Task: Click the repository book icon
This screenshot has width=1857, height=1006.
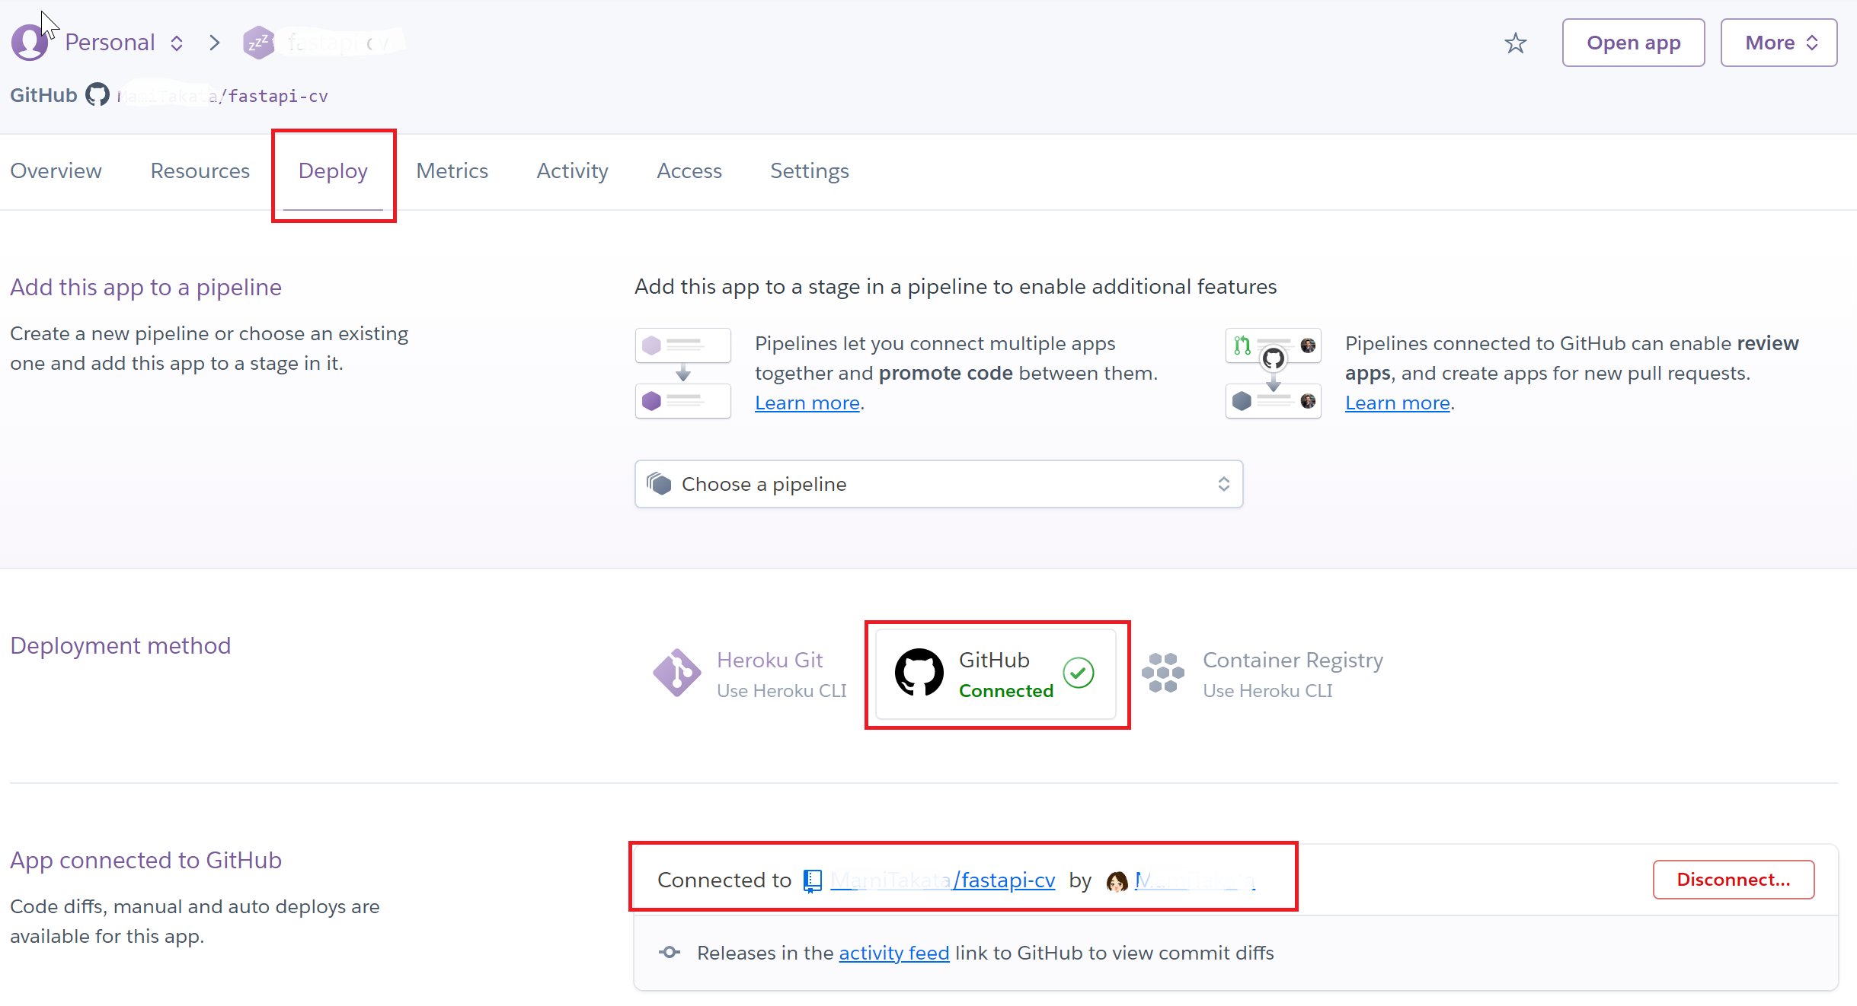Action: (x=813, y=880)
